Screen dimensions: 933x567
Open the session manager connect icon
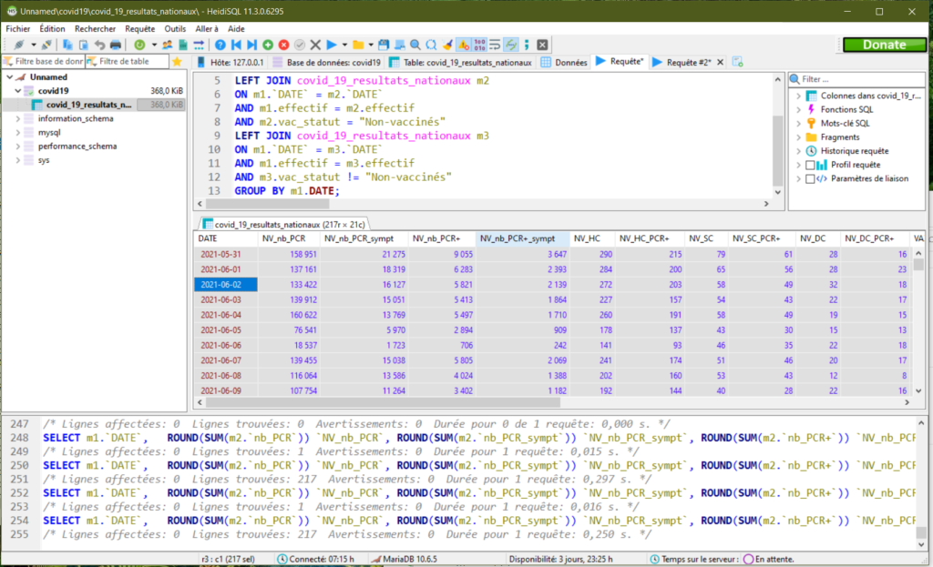pyautogui.click(x=19, y=45)
